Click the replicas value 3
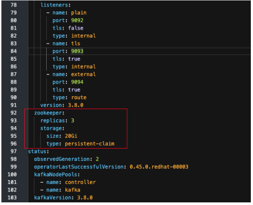Screen dimensions: 253x205 pyautogui.click(x=72, y=121)
